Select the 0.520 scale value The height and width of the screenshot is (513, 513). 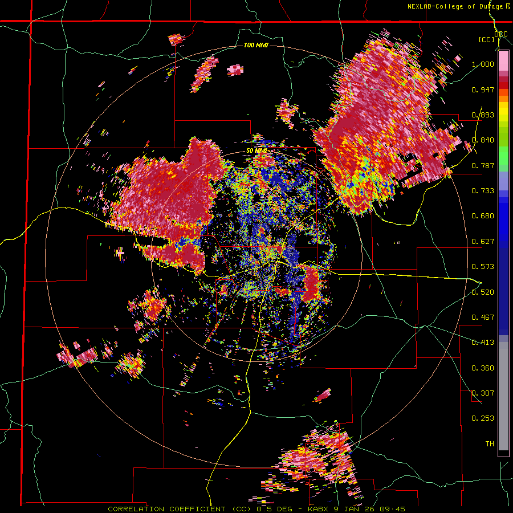483,292
